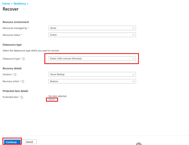Click chevron arrow of Recovery action field

pos(133,81)
